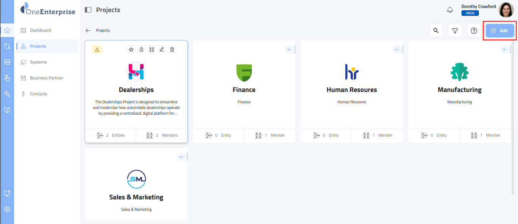Expand the Sales & Marketing card arrow tab

[182, 157]
